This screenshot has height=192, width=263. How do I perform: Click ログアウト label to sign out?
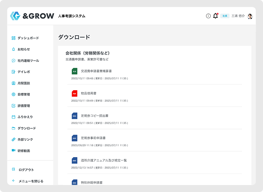pyautogui.click(x=26, y=170)
